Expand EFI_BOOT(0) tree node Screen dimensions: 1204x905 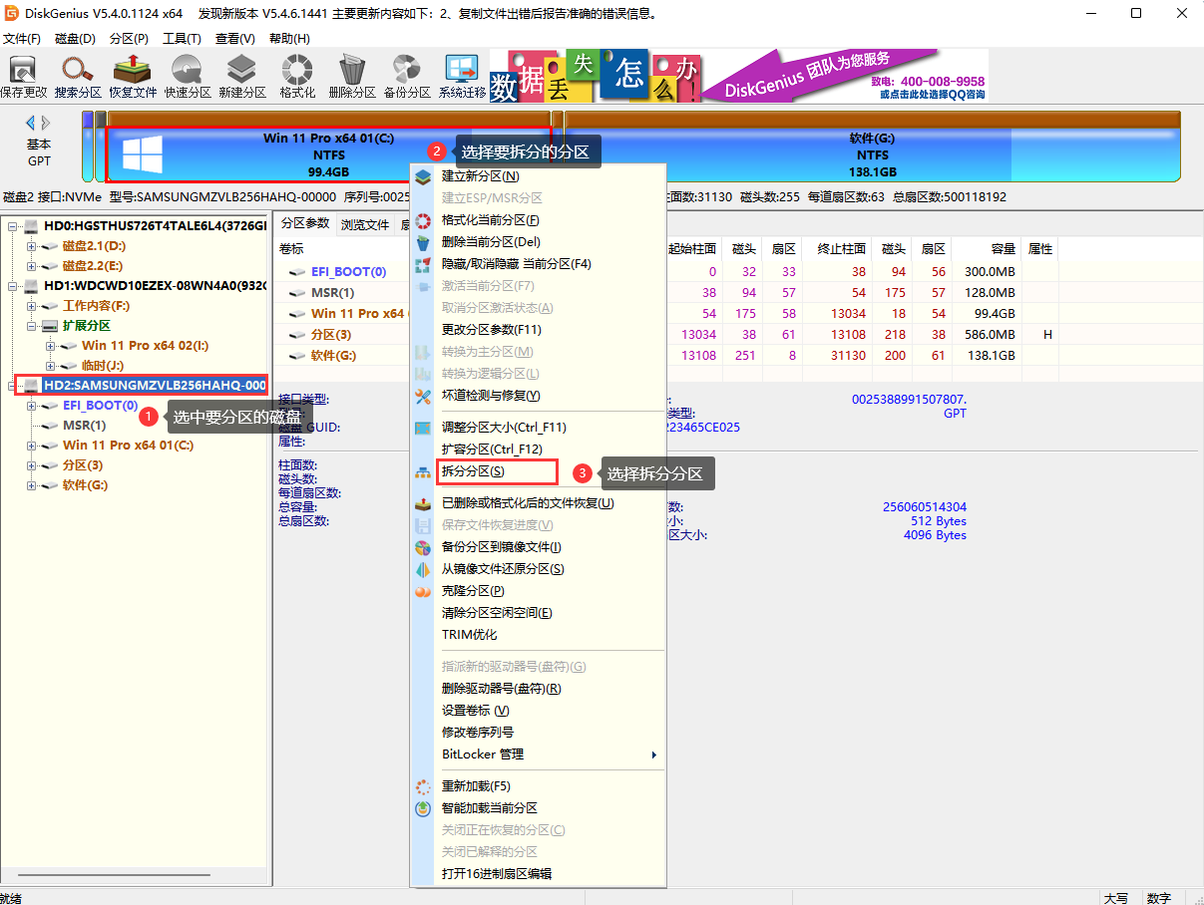pyautogui.click(x=32, y=406)
